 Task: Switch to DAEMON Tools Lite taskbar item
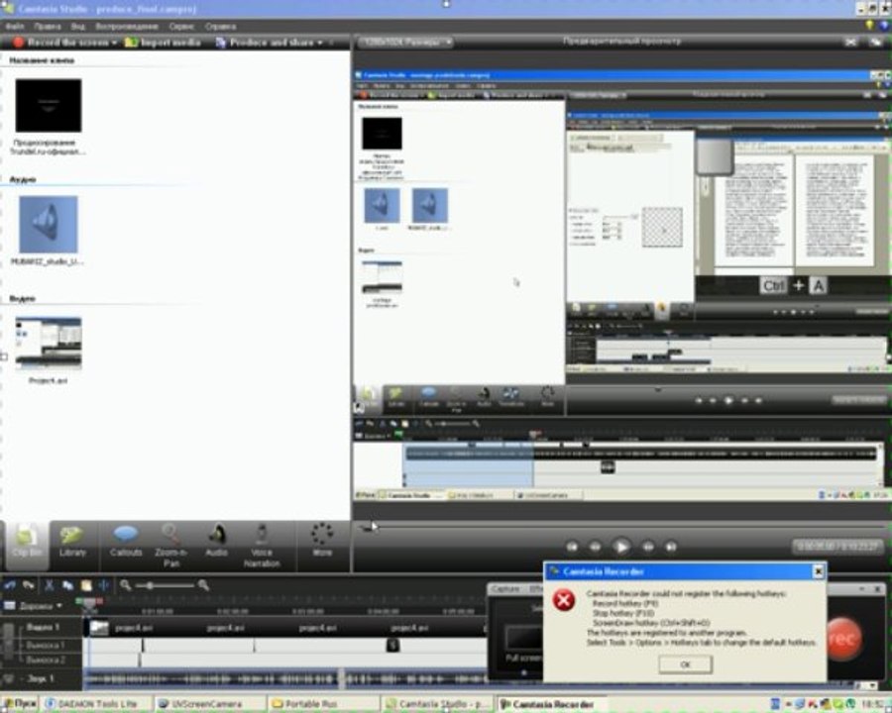(x=97, y=704)
